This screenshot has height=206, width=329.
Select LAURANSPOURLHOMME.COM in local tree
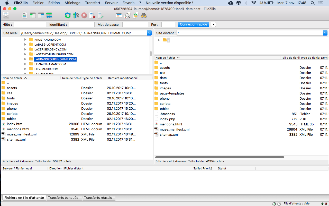(x=55, y=59)
